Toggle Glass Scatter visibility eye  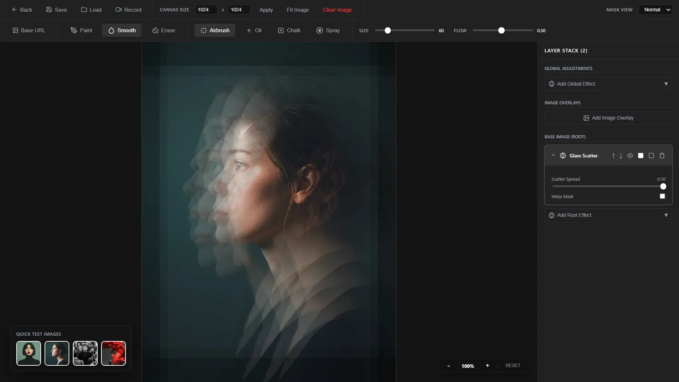click(x=630, y=156)
